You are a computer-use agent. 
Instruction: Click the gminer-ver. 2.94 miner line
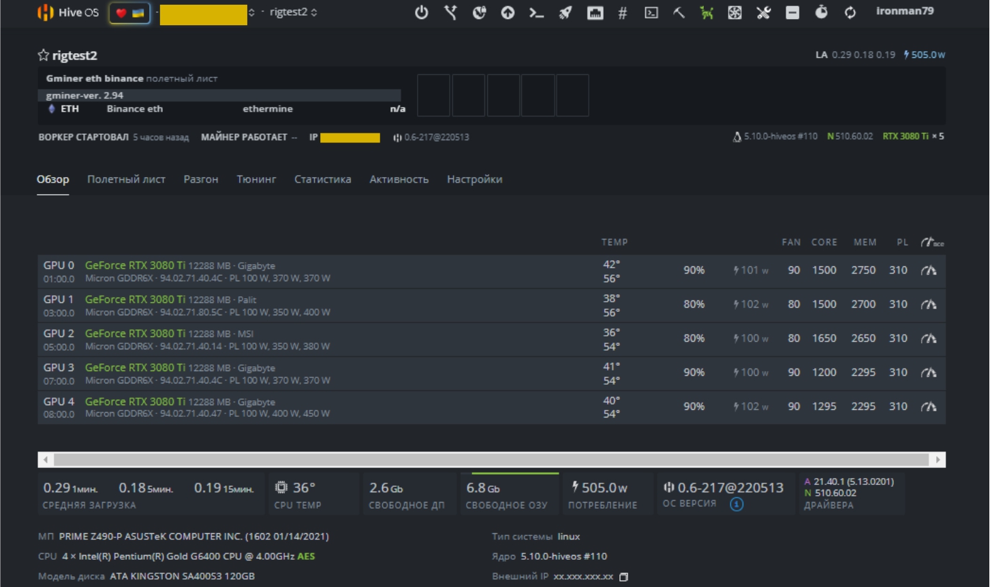[219, 95]
